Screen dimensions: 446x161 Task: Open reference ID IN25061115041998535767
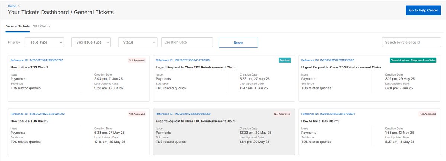46,60
